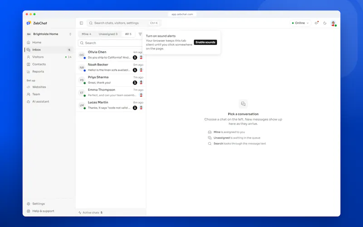This screenshot has height=227, width=363.
Task: Click the chat list Search field
Action: (111, 43)
